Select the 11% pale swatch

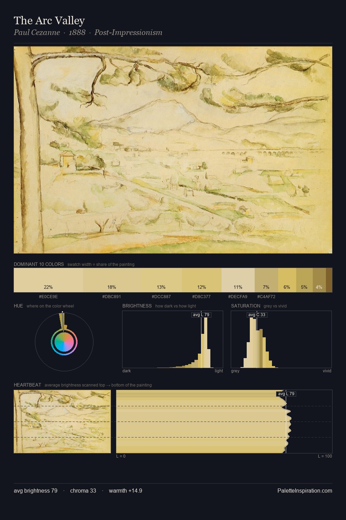238,280
